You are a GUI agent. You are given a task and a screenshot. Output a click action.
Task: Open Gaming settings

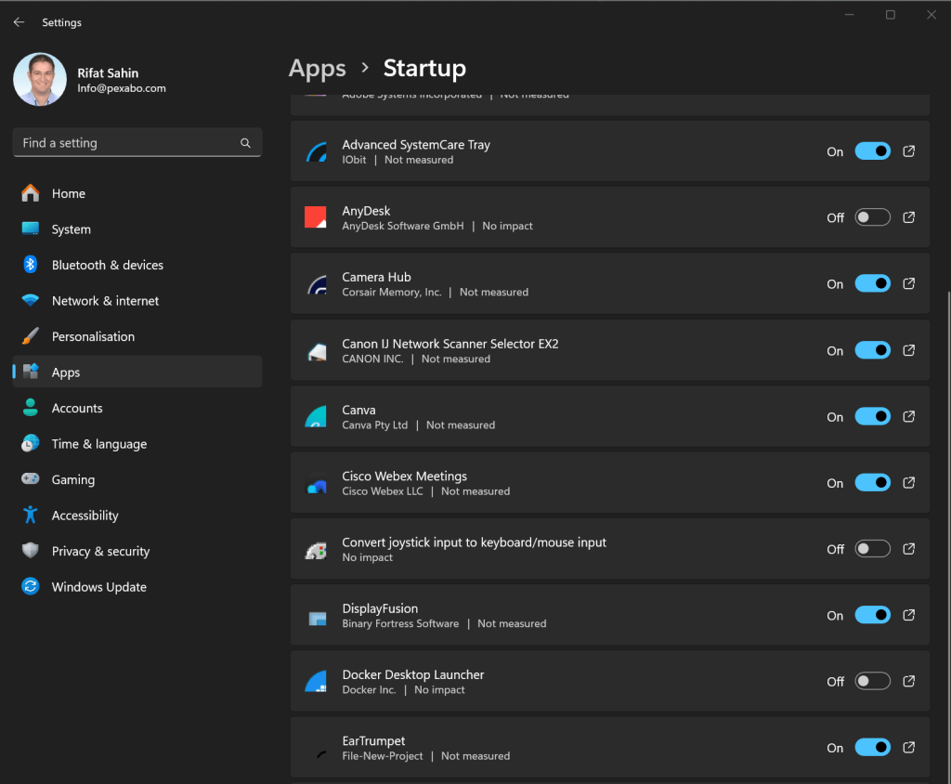[137, 479]
